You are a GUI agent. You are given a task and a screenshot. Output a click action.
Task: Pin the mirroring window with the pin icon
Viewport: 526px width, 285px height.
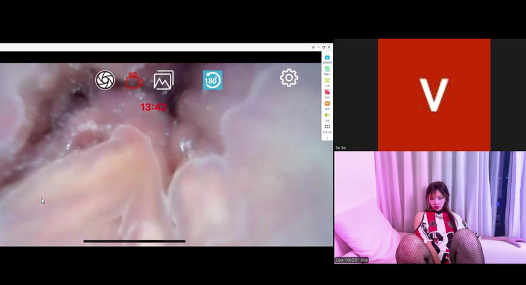(313, 47)
